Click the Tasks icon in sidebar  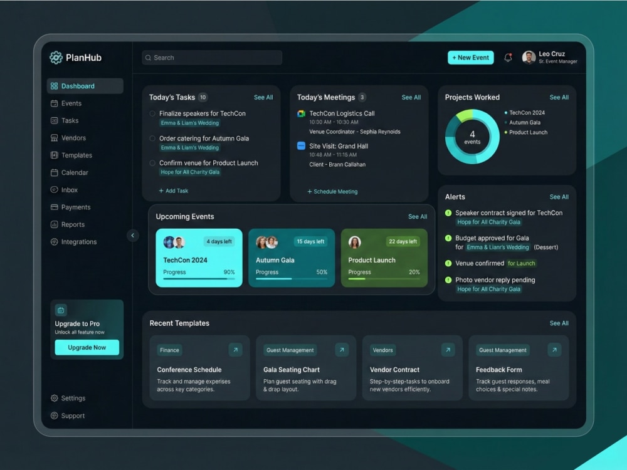coord(54,120)
